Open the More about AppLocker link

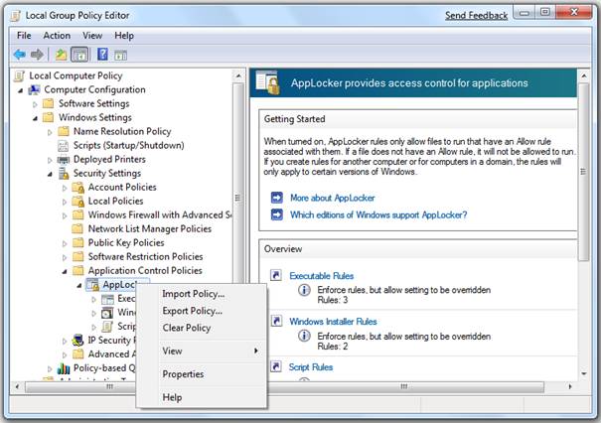click(x=333, y=198)
